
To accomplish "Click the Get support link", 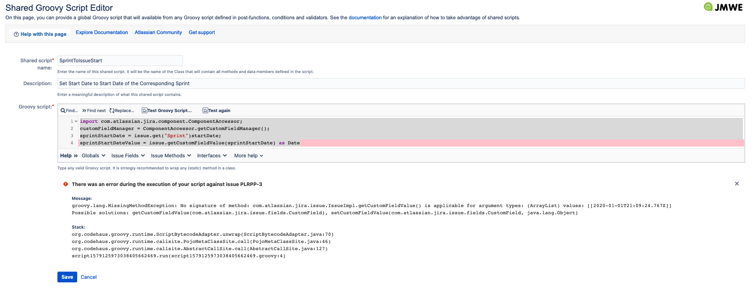I will click(x=202, y=32).
